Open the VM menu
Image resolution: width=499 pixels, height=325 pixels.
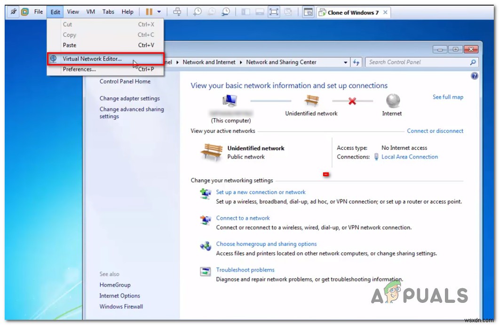tap(90, 11)
